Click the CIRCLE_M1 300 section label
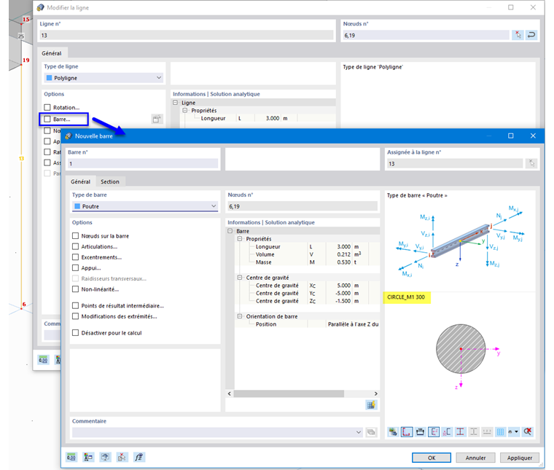554x470 pixels. (x=406, y=297)
